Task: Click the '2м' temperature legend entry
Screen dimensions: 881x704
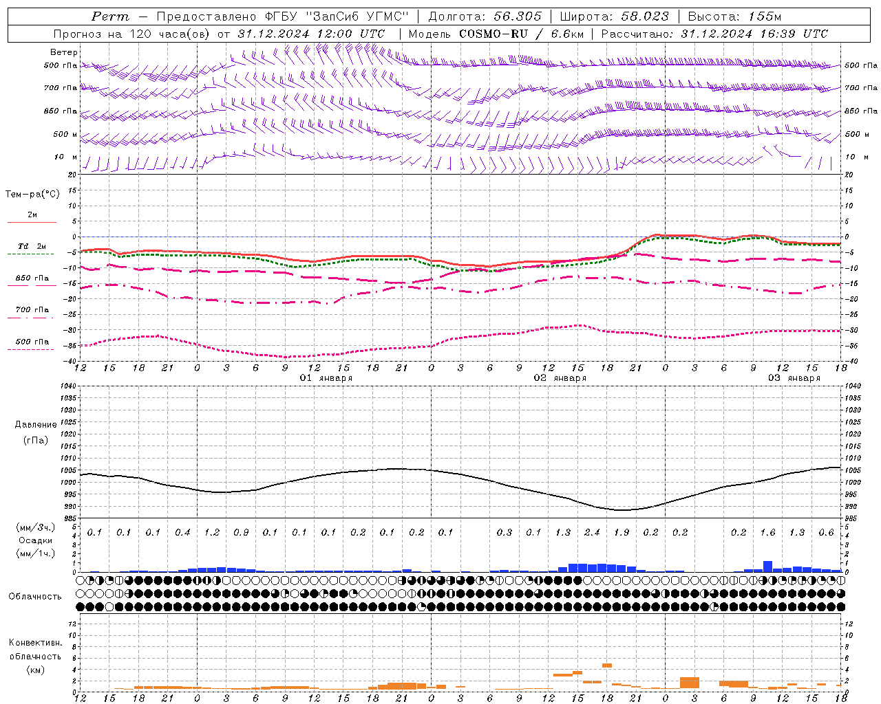Action: coord(32,215)
